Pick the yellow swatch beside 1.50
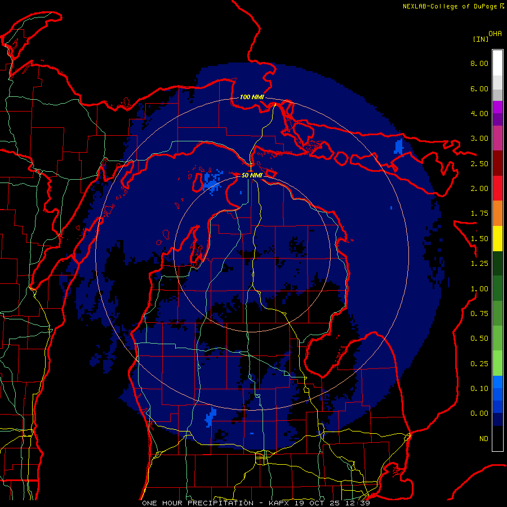This screenshot has width=507, height=507. [x=497, y=238]
